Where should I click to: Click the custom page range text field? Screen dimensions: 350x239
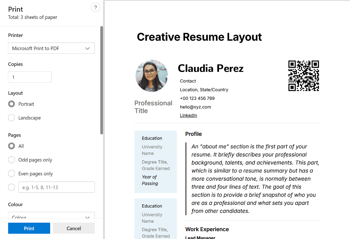coord(57,187)
